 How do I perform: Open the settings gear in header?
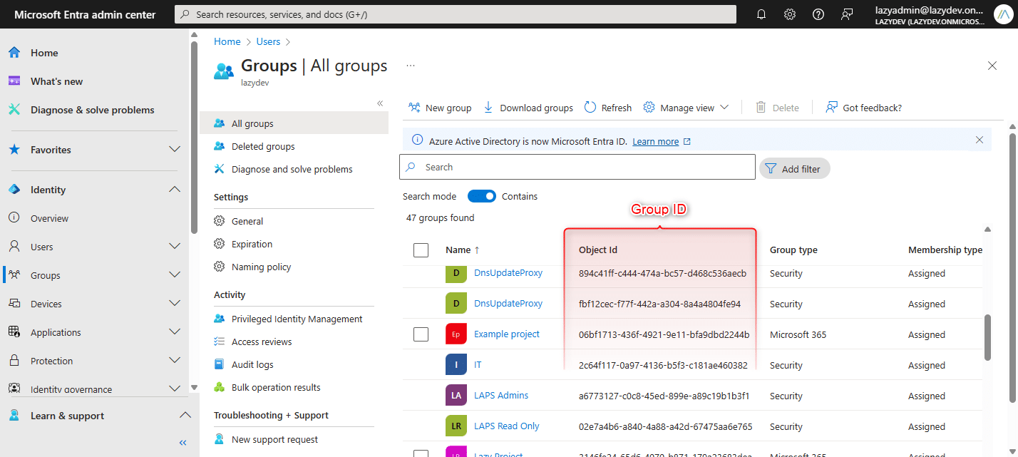coord(790,14)
